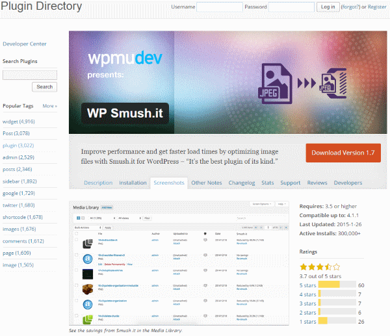Image resolution: width=390 pixels, height=336 pixels.
Task: Open the Changelog tab
Action: [x=242, y=183]
